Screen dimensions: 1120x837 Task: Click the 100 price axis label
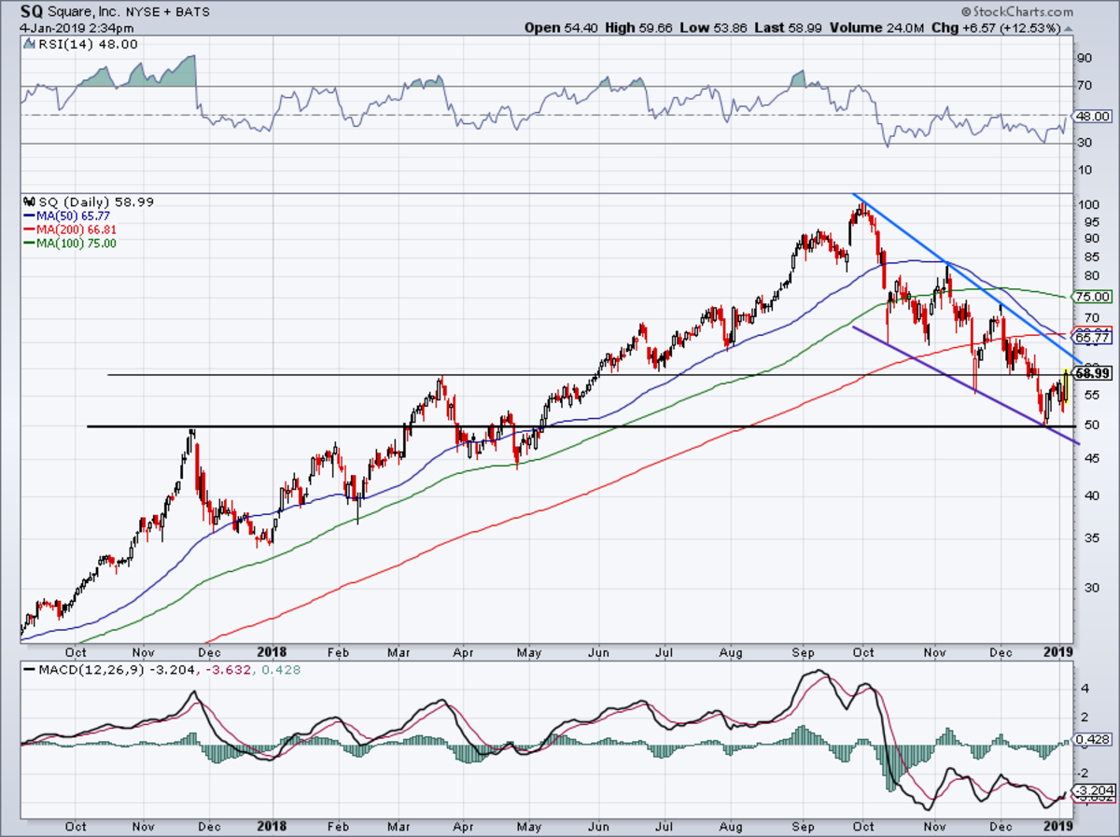tap(1088, 205)
